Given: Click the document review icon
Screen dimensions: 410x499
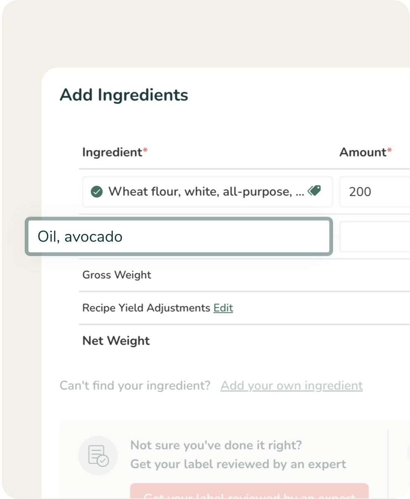Looking at the screenshot, I should [x=98, y=455].
